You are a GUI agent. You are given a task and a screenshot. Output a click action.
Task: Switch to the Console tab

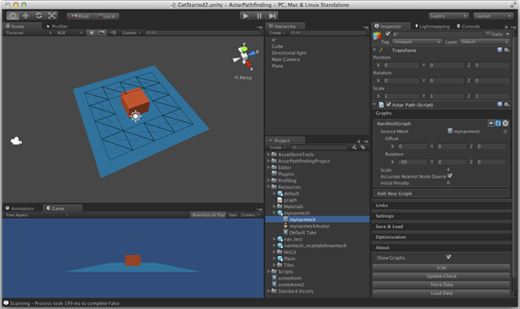click(468, 26)
